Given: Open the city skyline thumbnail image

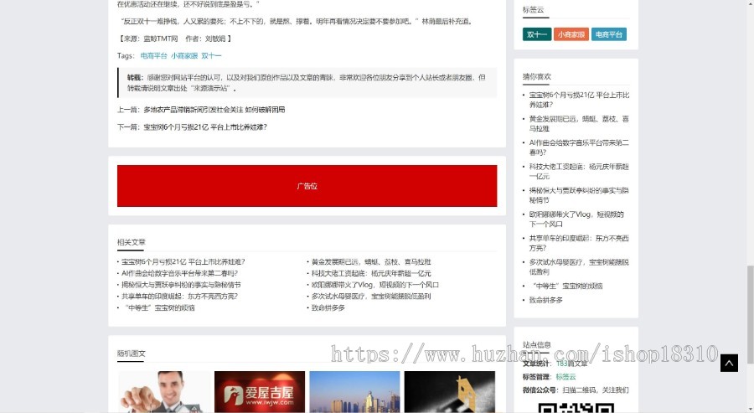Looking at the screenshot, I should 354,392.
